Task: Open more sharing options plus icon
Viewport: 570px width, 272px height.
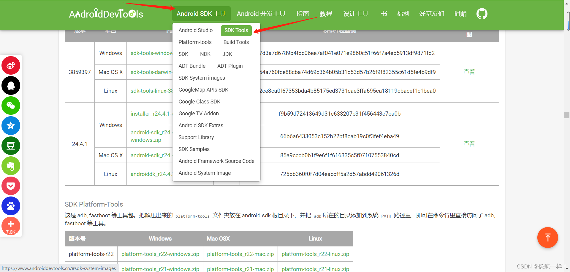Action: 11,226
